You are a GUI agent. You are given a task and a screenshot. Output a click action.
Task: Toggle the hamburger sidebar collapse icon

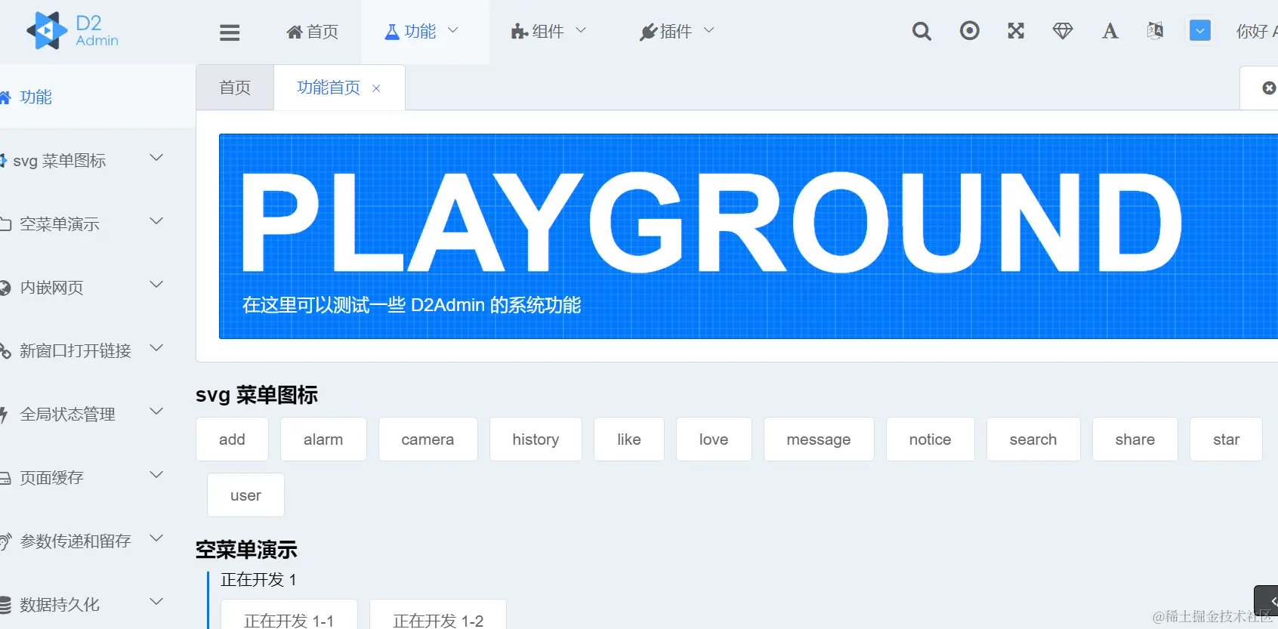pos(230,32)
